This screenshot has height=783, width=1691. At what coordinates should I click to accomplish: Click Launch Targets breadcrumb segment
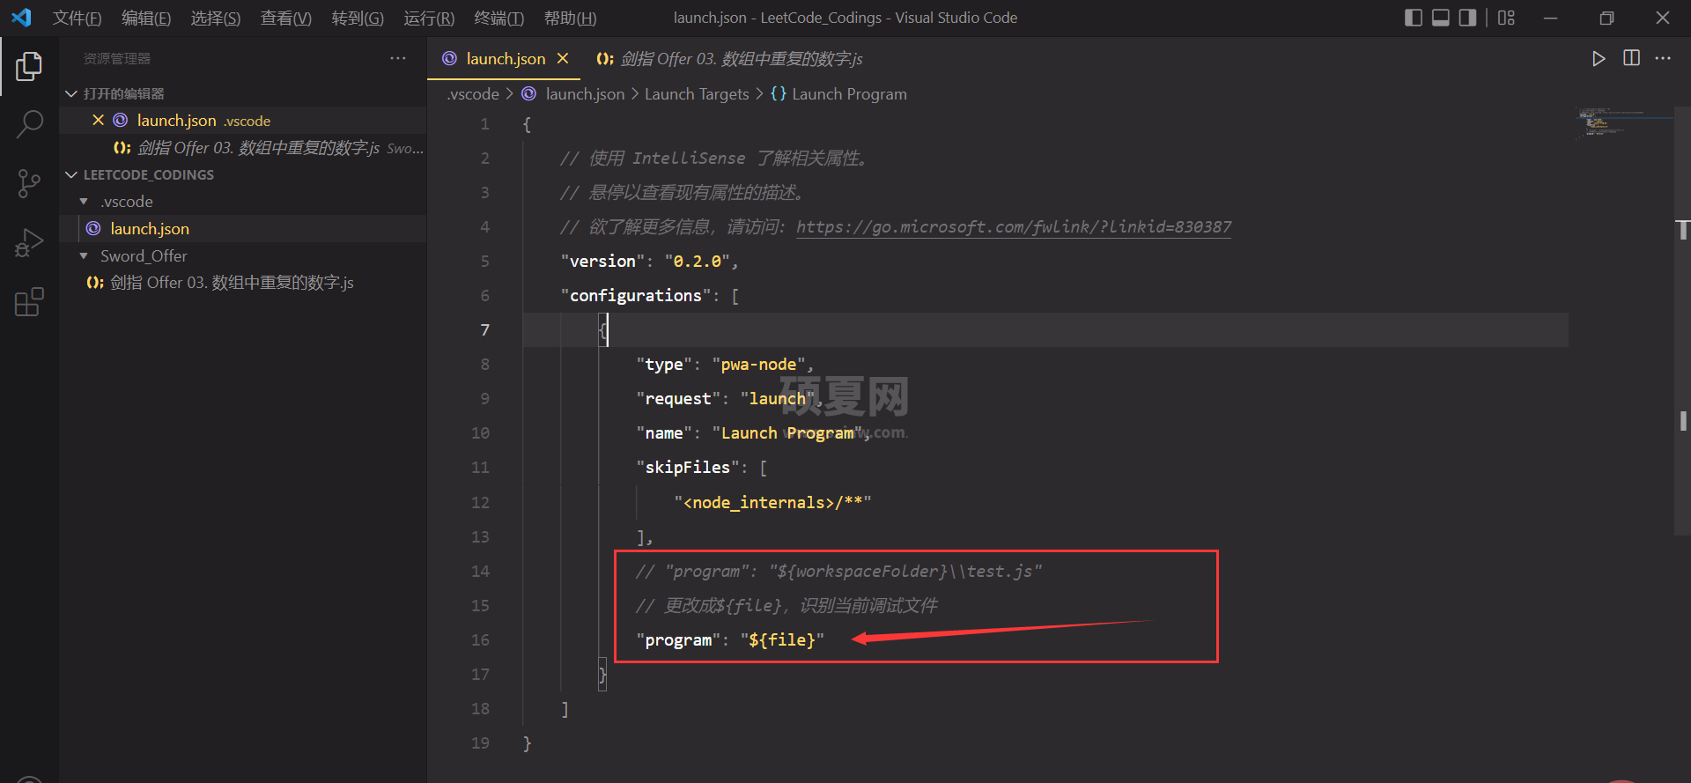697,94
